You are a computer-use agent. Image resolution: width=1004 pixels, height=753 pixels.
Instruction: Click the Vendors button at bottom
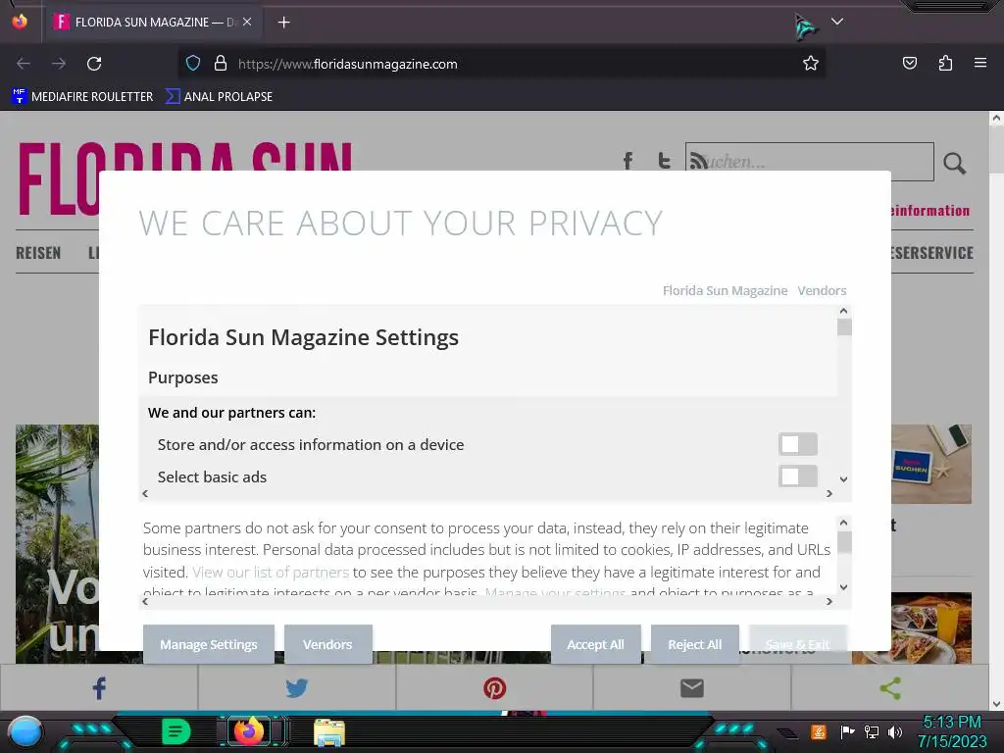[x=327, y=644]
